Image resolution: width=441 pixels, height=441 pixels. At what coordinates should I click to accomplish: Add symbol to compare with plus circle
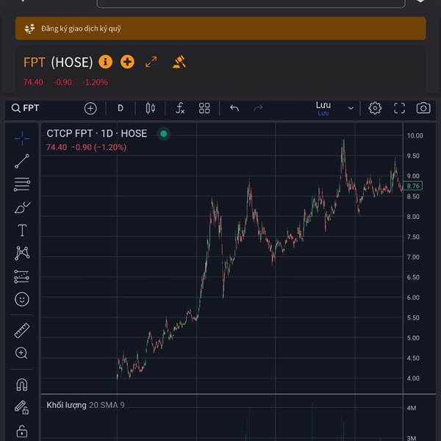coord(90,108)
